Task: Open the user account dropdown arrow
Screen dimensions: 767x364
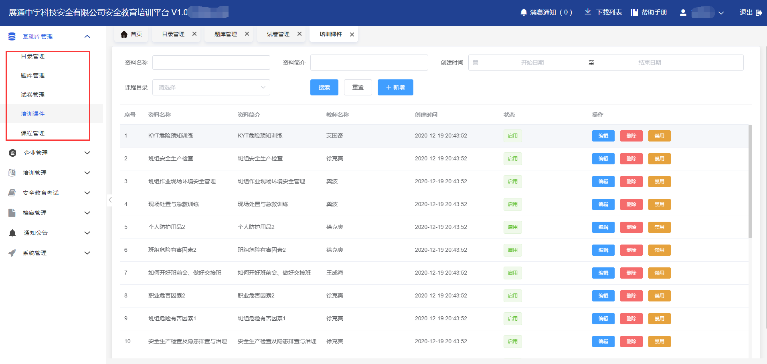Action: 721,13
